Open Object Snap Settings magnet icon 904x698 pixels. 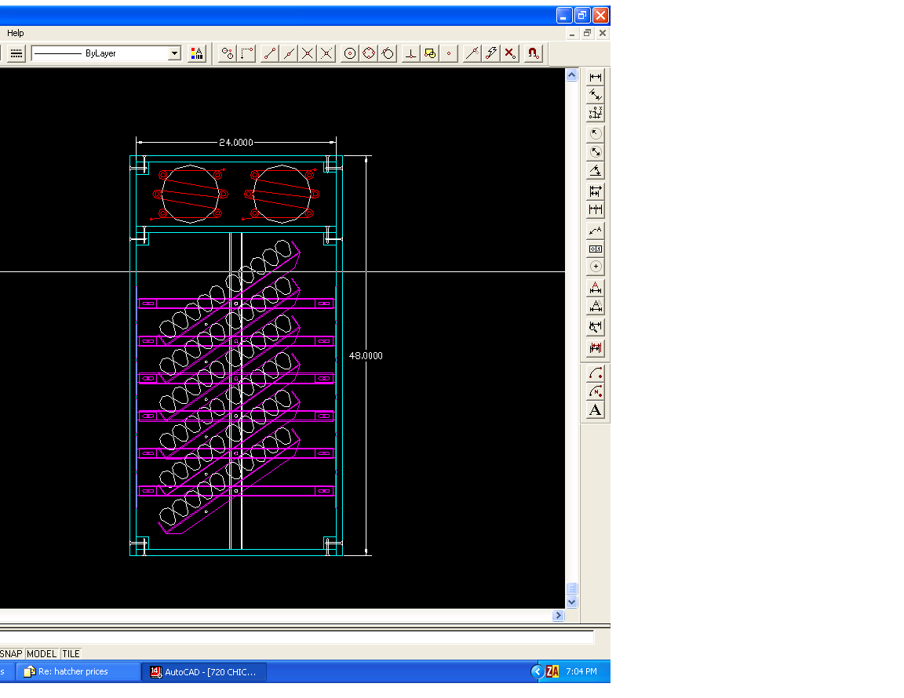(534, 53)
